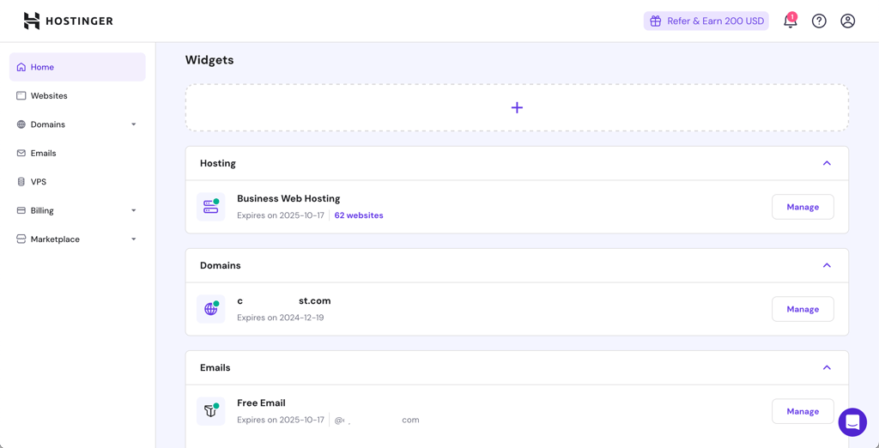Click the Free Email service icon
879x448 pixels.
coord(211,411)
